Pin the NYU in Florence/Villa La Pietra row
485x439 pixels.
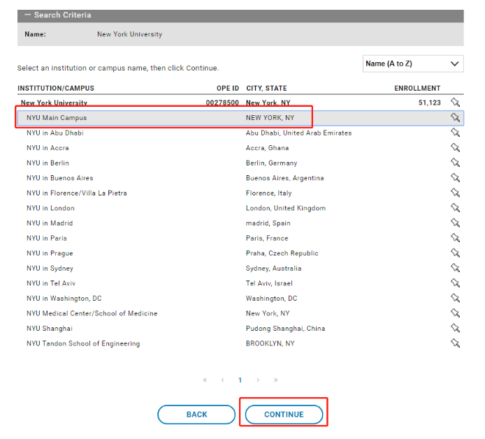(x=455, y=193)
